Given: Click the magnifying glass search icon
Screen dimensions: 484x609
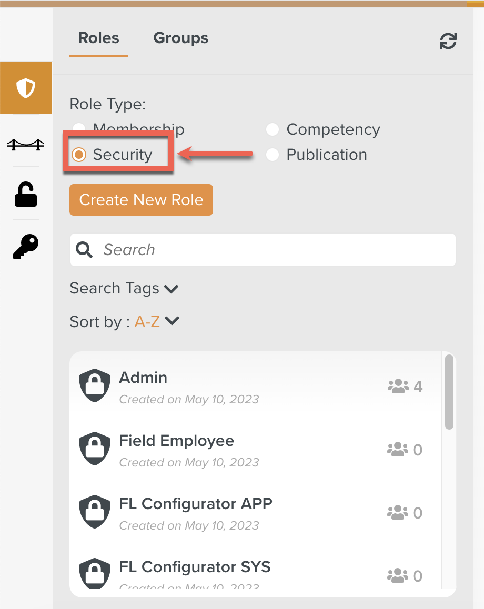Looking at the screenshot, I should click(84, 250).
